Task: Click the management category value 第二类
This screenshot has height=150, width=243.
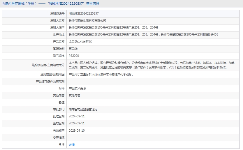Action: [x=73, y=48]
